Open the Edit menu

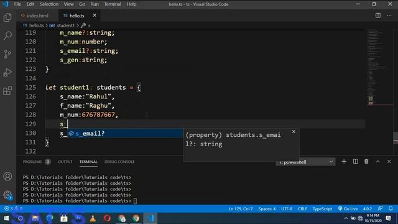click(30, 4)
